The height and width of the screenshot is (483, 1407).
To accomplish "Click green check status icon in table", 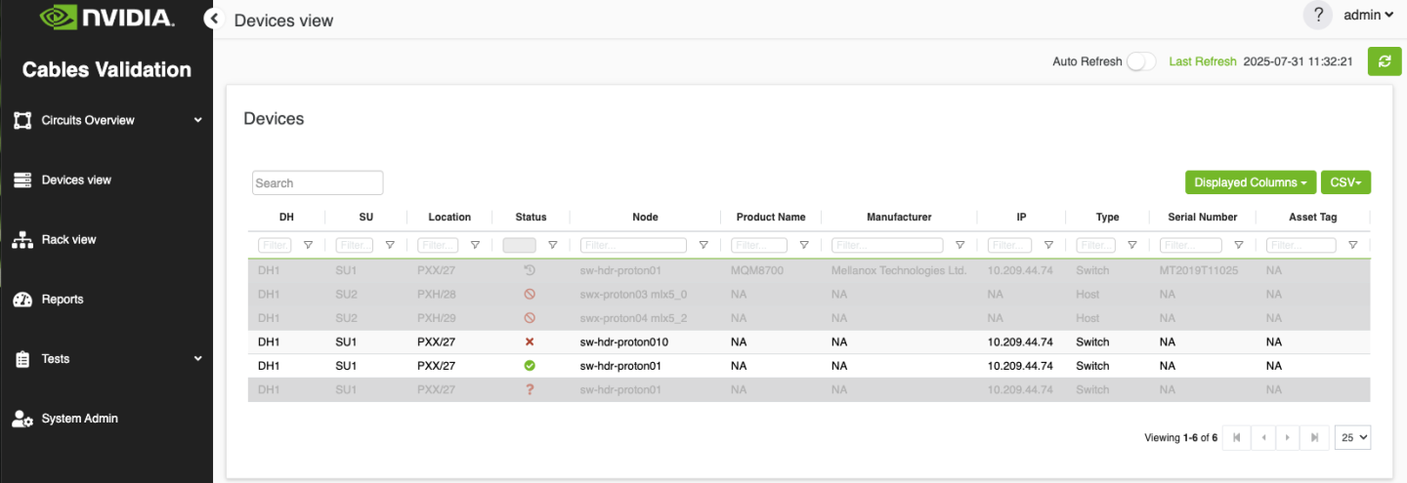I will click(530, 366).
